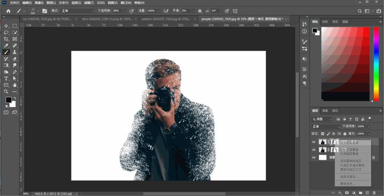Select the Move tool
Image resolution: width=384 pixels, height=196 pixels.
point(6,26)
